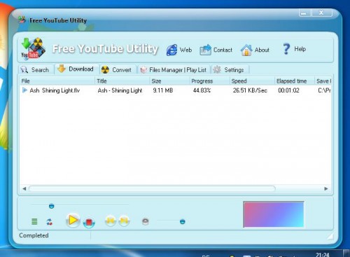Open the green playlist lines icon
The image size is (350, 257).
[x=34, y=221]
